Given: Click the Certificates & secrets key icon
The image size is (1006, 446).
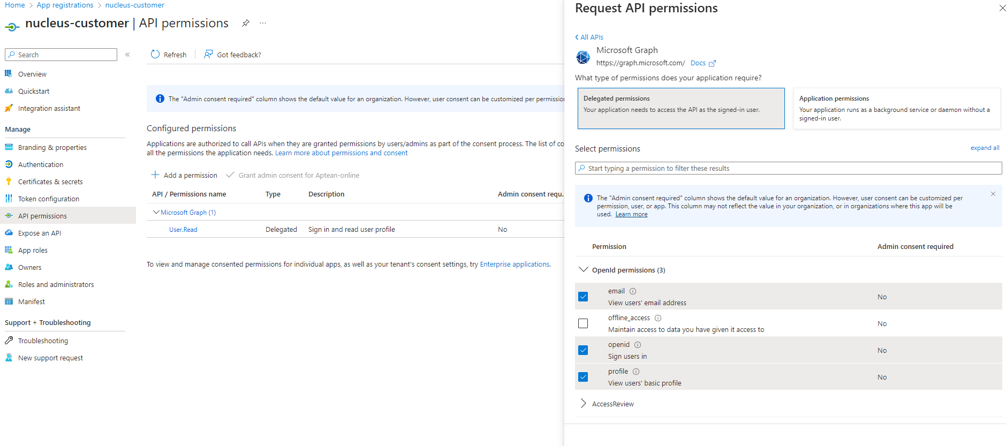Looking at the screenshot, I should click(x=9, y=182).
